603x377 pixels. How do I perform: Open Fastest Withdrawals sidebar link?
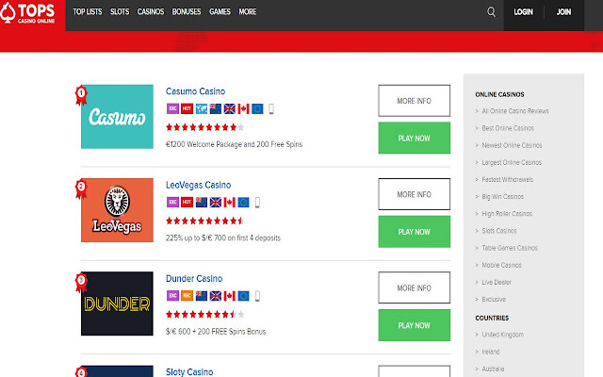(x=507, y=180)
